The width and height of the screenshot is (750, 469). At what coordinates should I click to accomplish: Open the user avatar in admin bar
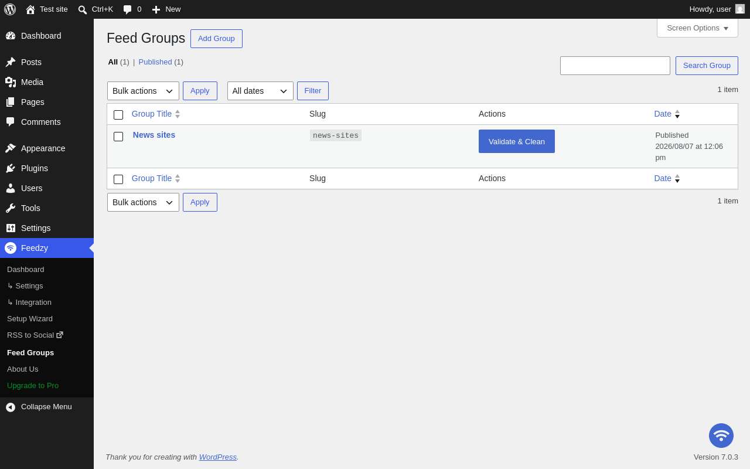[x=740, y=9]
